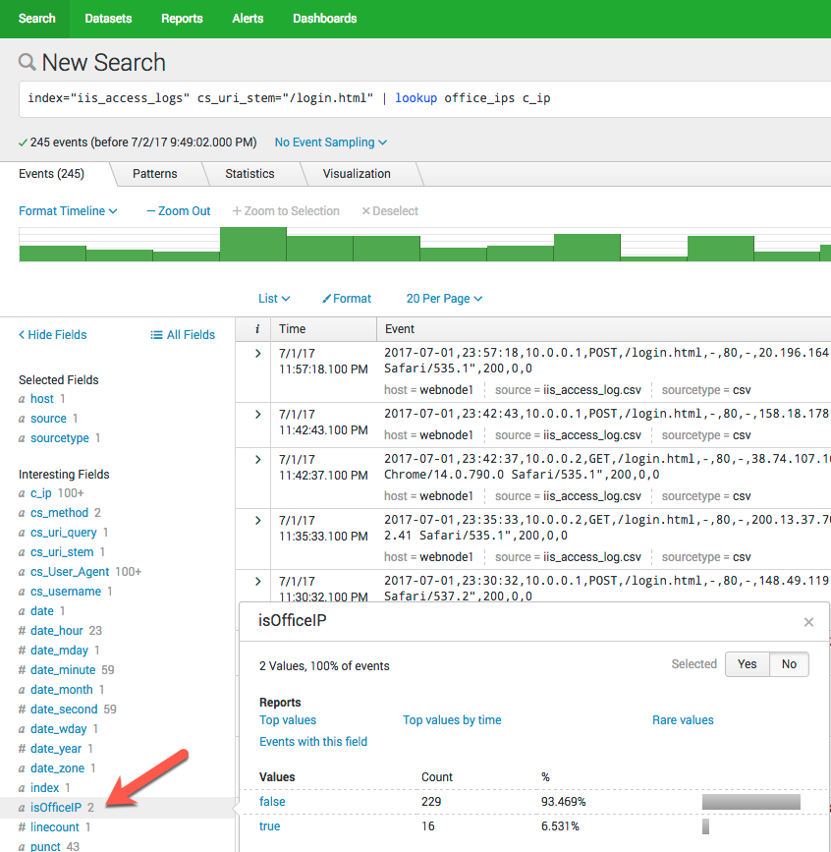Viewport: 831px width, 852px height.
Task: Set Selected to No for isOfficeIP
Action: tap(789, 664)
